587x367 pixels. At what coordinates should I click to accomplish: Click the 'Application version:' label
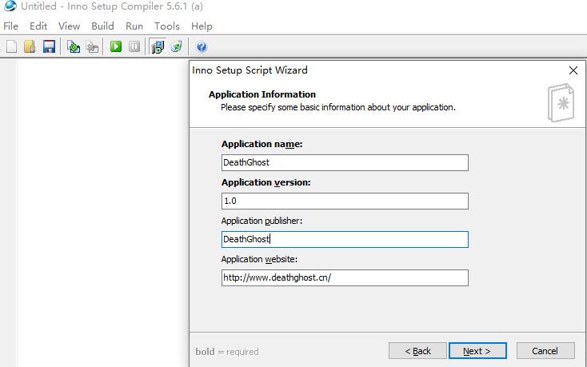coord(266,182)
